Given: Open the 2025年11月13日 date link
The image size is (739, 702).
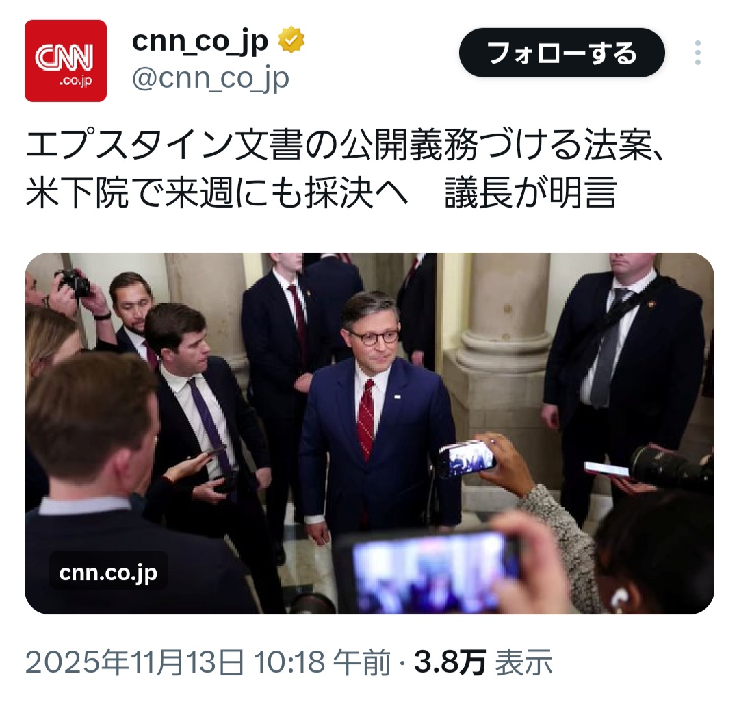Looking at the screenshot, I should tap(135, 662).
